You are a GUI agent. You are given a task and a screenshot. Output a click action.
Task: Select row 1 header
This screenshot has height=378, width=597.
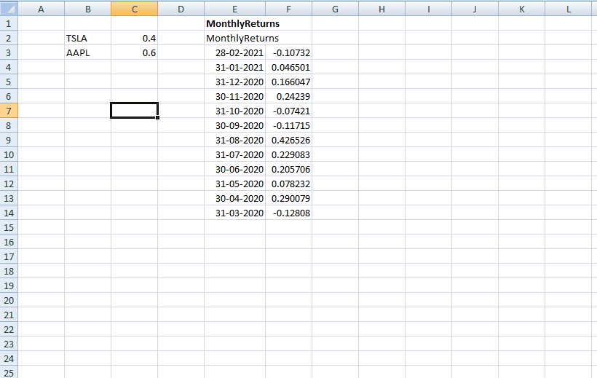coord(9,23)
